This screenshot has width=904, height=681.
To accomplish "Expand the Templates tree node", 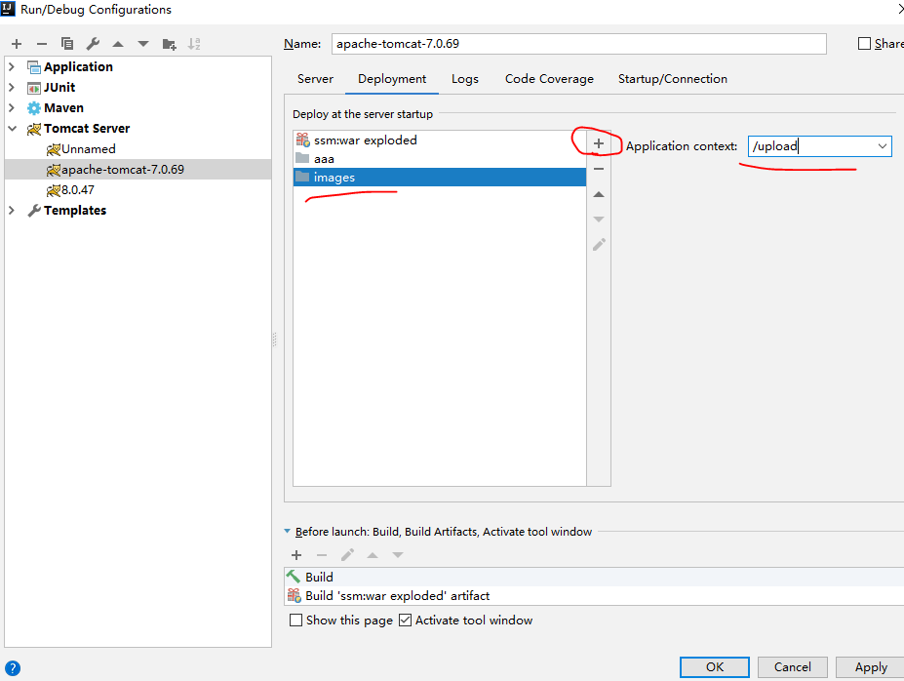I will pos(12,211).
